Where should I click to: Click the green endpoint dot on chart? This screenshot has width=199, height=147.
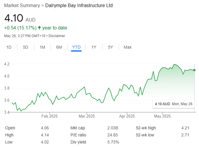(194, 70)
